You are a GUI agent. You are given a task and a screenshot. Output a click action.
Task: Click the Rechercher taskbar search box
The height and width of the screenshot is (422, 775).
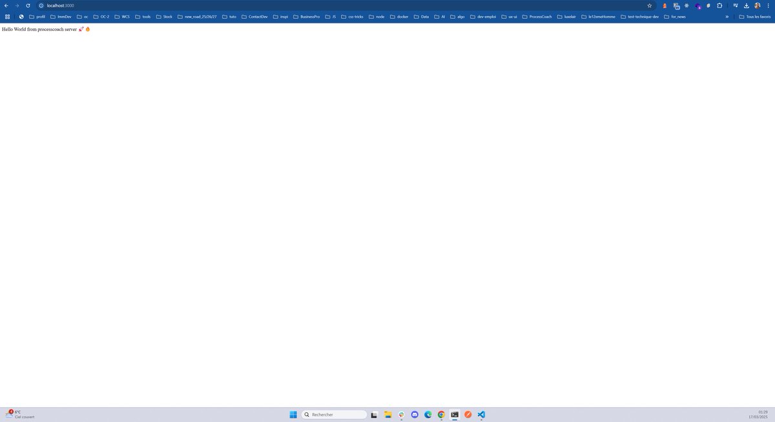[x=334, y=414]
